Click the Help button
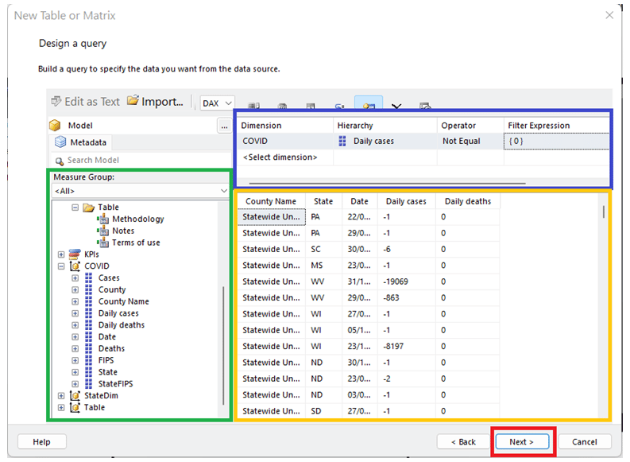630x462 pixels. point(42,442)
